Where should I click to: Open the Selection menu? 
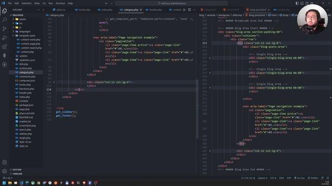coord(26,3)
